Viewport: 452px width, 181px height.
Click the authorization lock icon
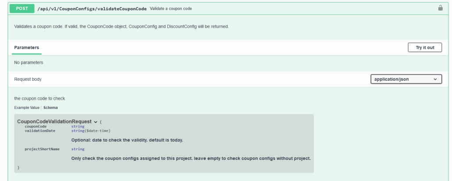click(440, 8)
